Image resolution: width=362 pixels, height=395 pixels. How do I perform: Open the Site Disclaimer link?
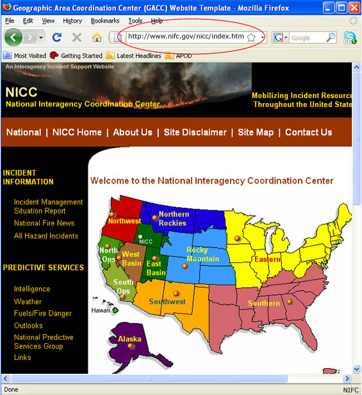pyautogui.click(x=195, y=132)
